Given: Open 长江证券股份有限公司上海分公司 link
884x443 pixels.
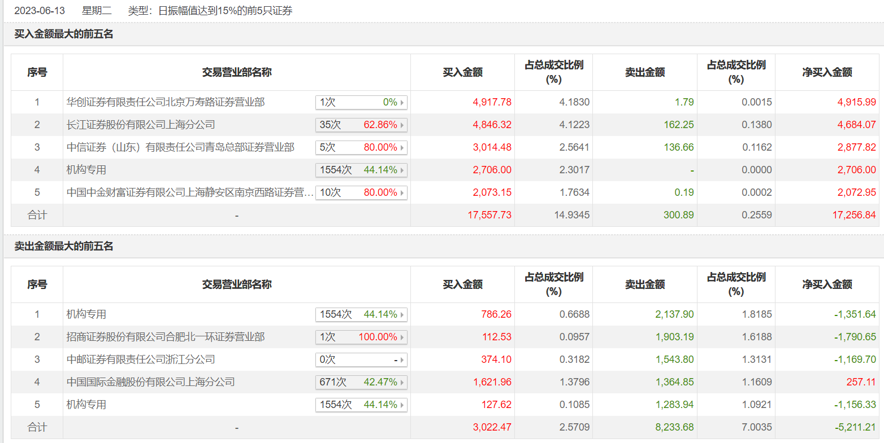Looking at the screenshot, I should (141, 125).
